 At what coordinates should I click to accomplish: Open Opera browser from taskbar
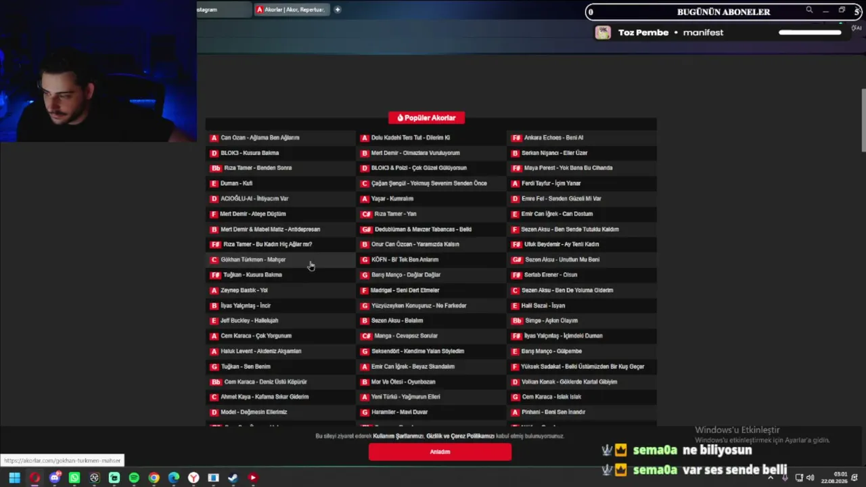35,478
